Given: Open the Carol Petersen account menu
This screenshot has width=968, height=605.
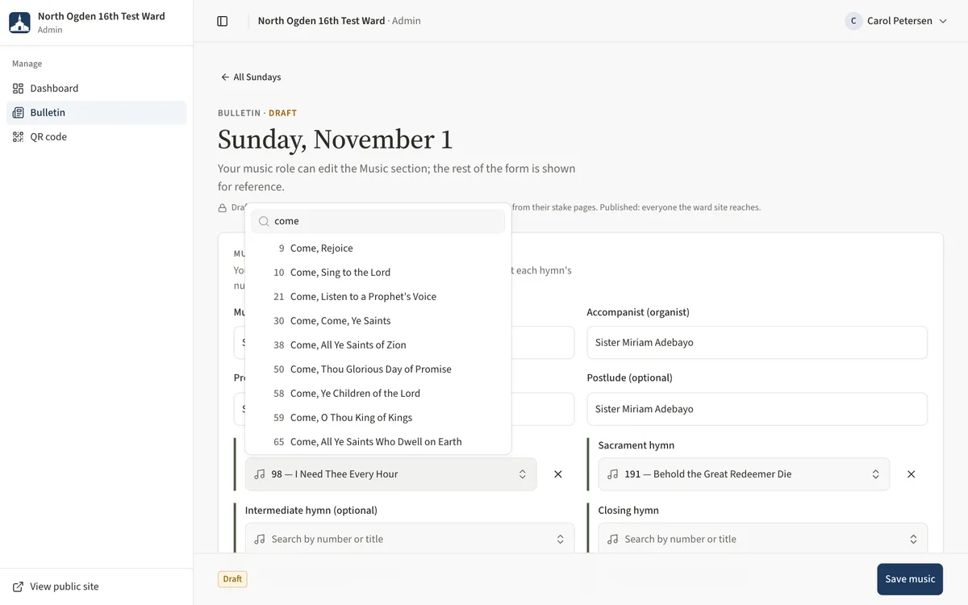Looking at the screenshot, I should pyautogui.click(x=896, y=21).
